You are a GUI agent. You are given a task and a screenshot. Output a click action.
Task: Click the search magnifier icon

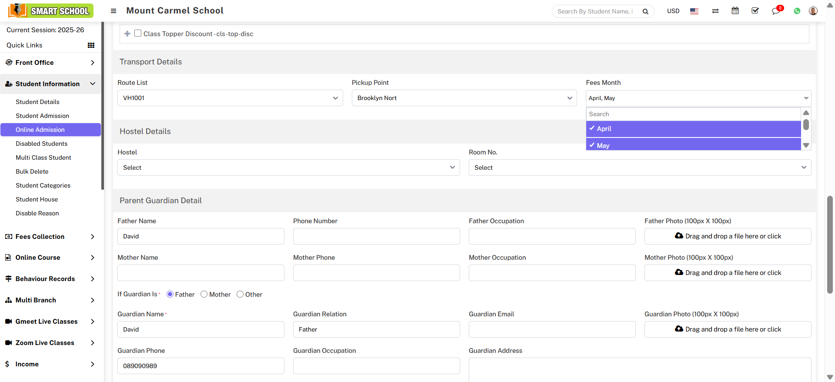[x=645, y=11]
